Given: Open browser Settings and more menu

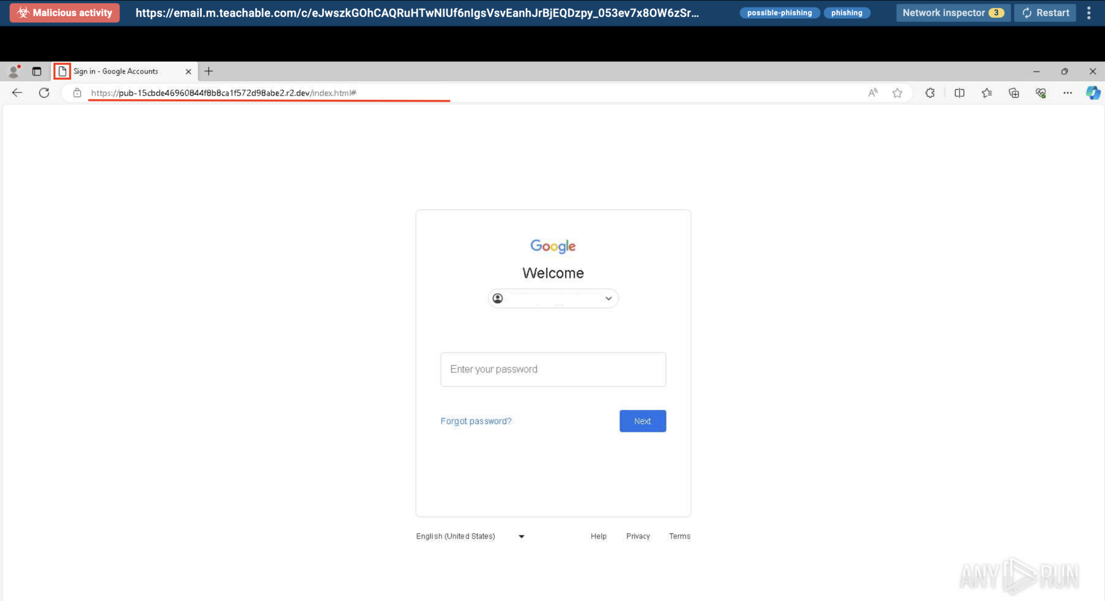Looking at the screenshot, I should coord(1067,93).
